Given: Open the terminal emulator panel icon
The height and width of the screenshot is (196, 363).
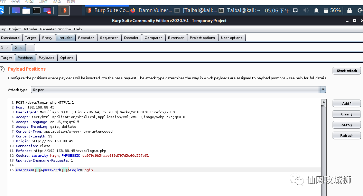Looking at the screenshot, I should point(37,10).
